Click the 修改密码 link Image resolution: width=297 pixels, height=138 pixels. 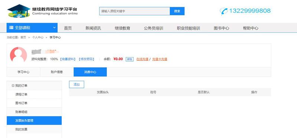[x=87, y=59]
